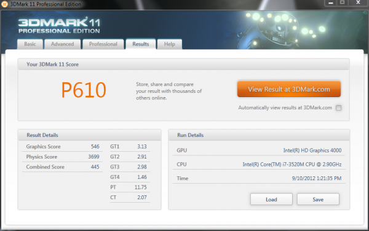Click View Result at 3DMark.com button
Viewport: 369px width, 231px height.
(x=289, y=89)
